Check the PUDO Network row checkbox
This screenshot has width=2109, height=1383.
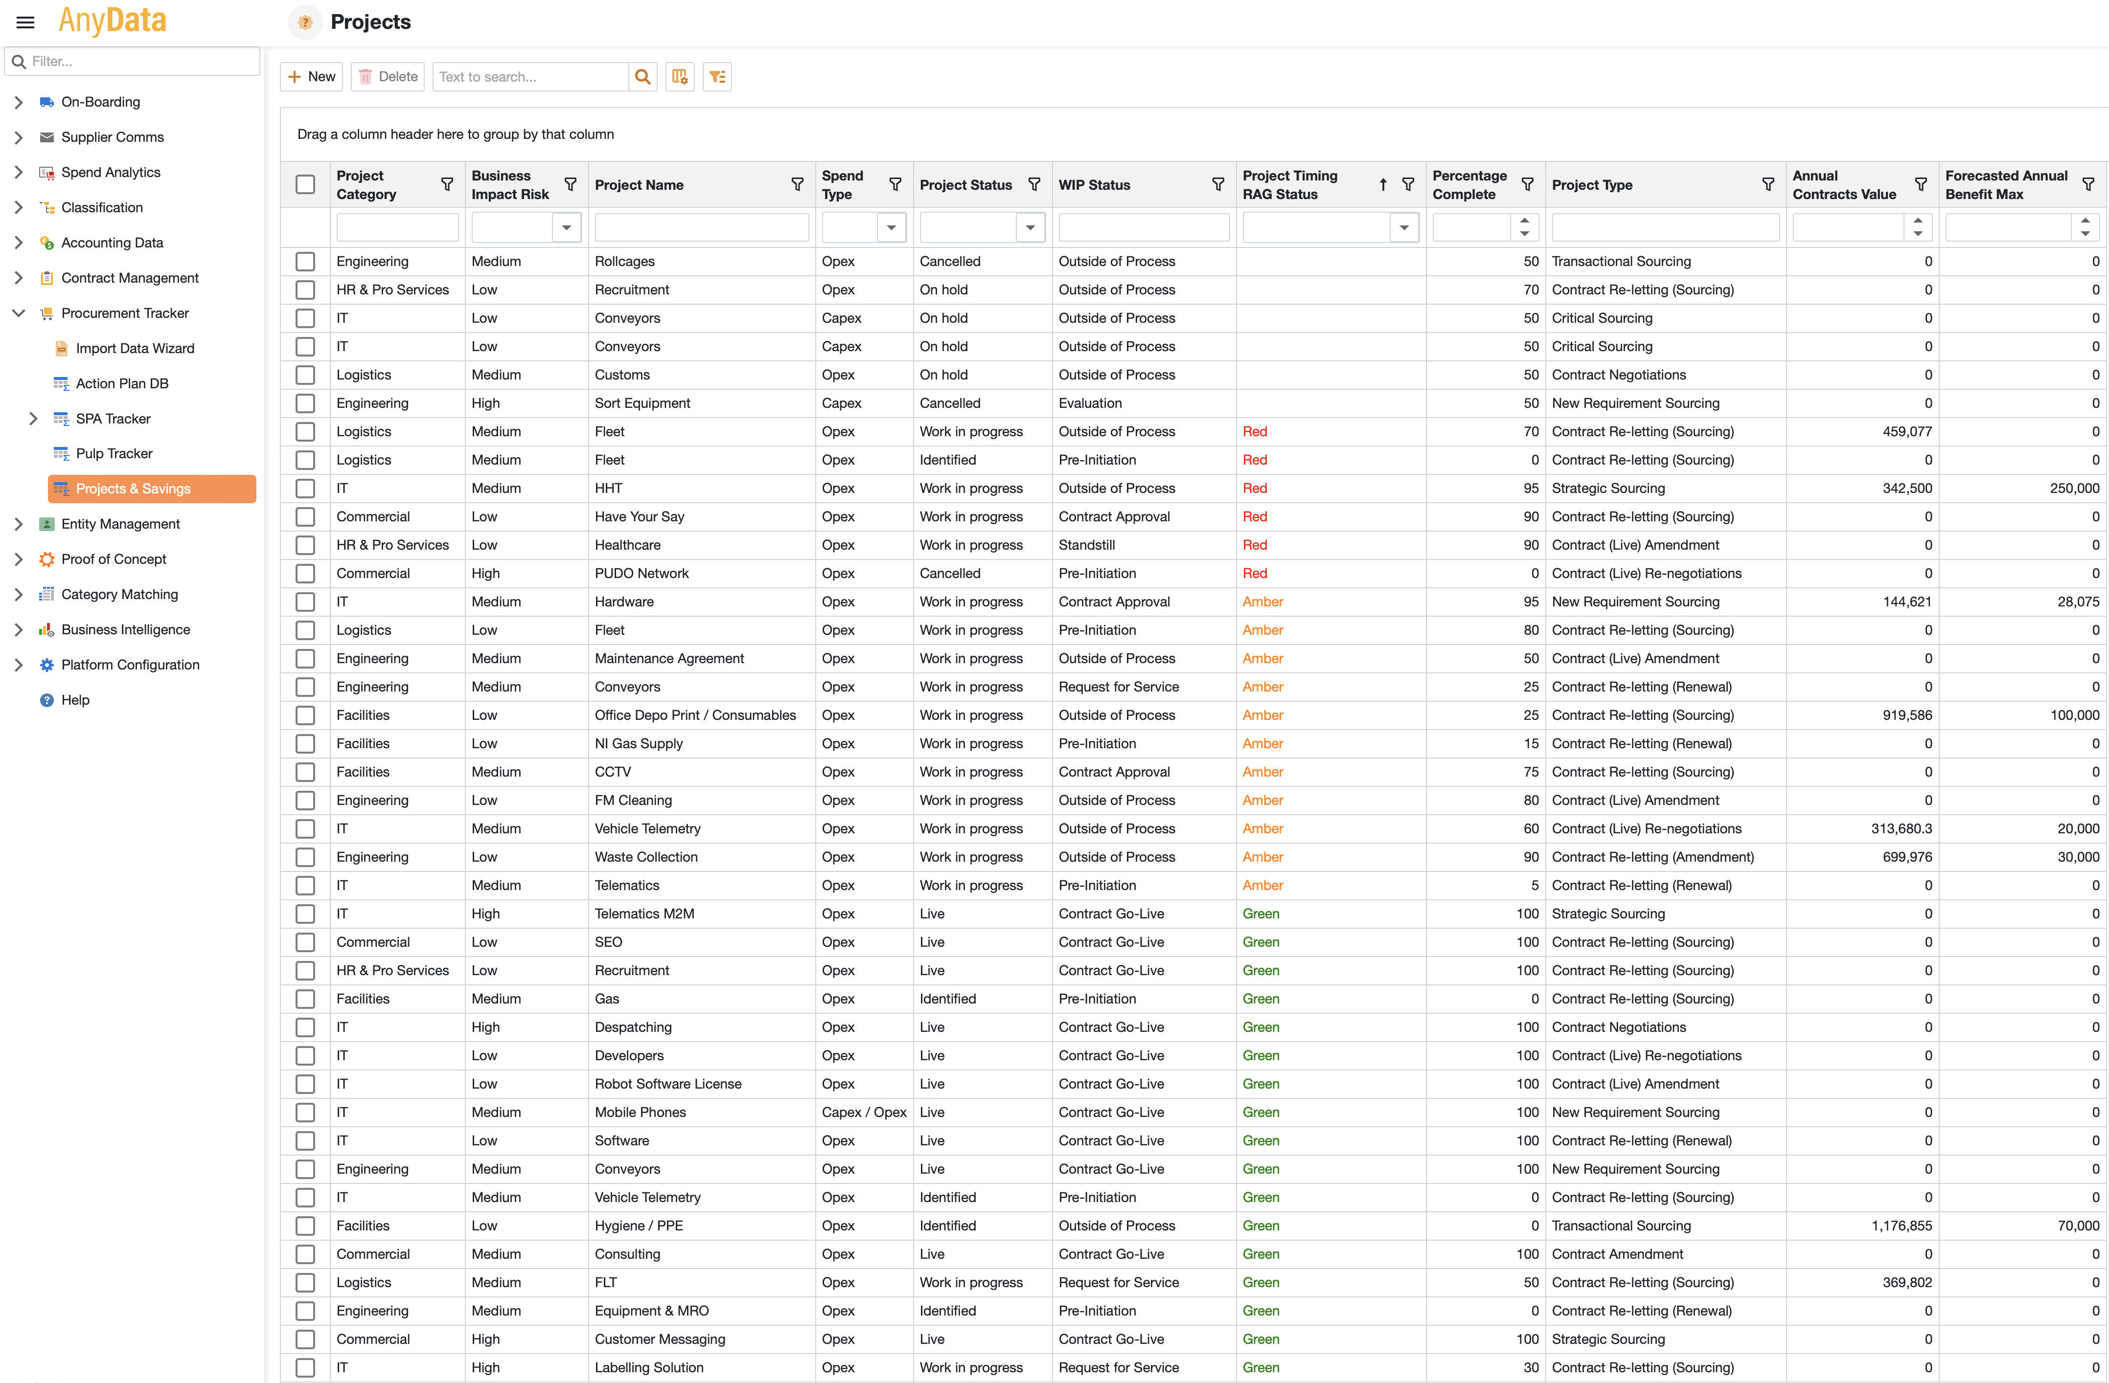[x=305, y=573]
